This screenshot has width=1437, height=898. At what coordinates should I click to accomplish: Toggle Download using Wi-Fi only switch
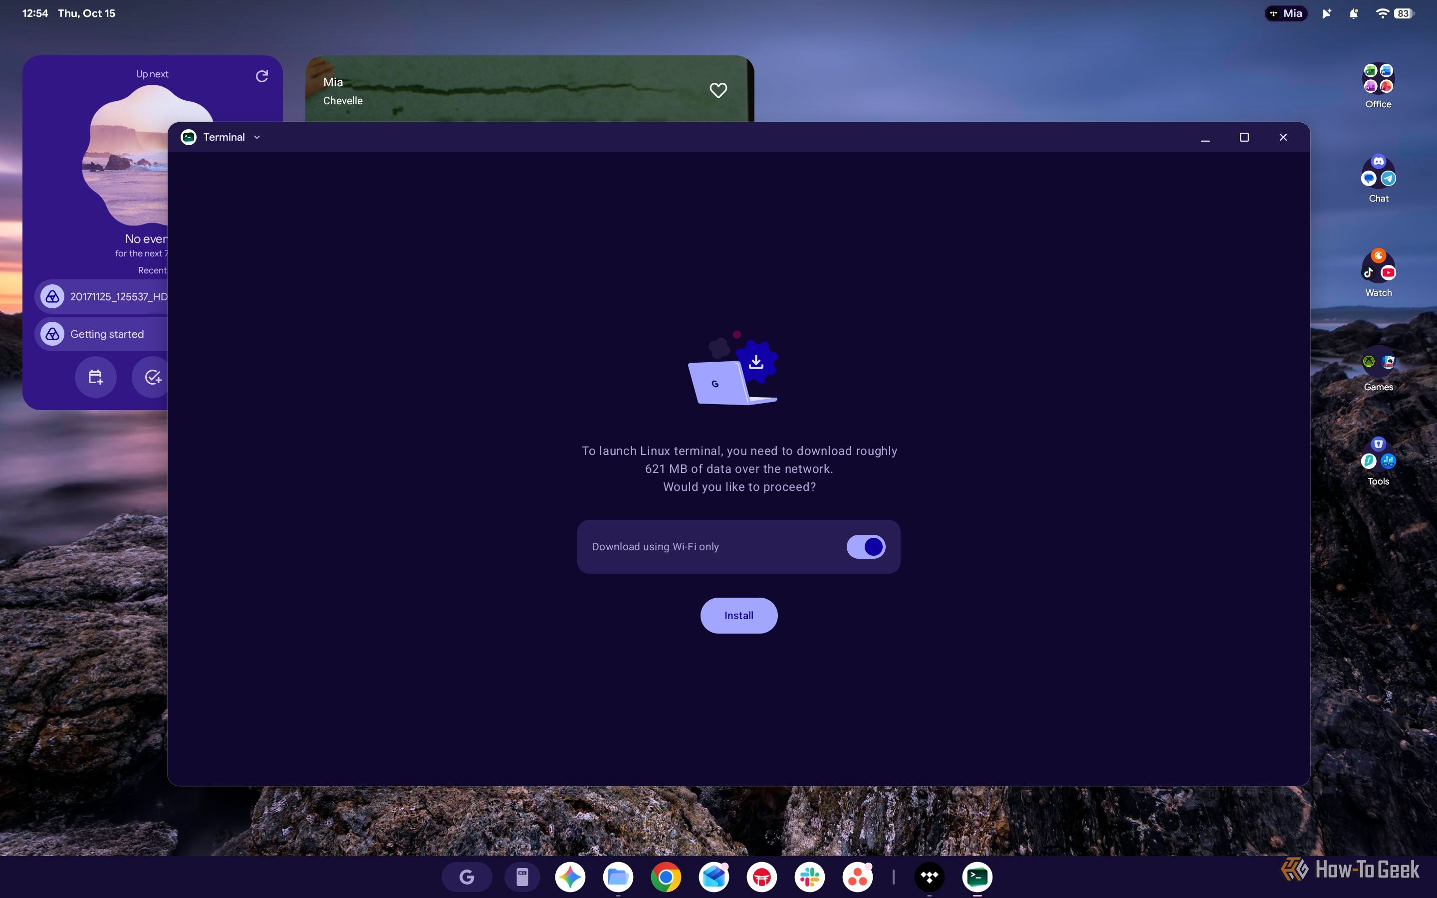pos(866,546)
